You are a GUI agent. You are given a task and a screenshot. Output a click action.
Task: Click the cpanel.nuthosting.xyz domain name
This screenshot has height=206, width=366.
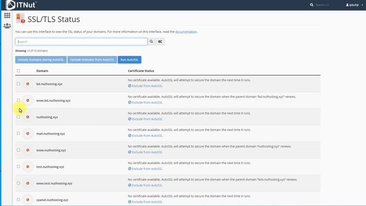click(52, 200)
